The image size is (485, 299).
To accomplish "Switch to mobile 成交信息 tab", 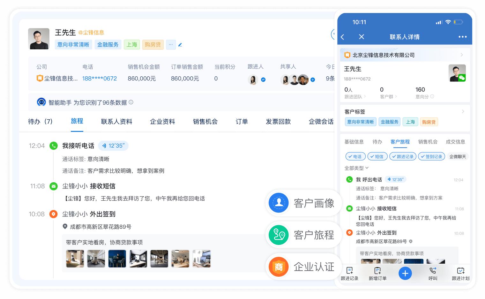I will 455,142.
